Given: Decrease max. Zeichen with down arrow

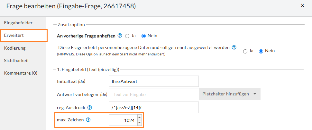Looking at the screenshot, I should point(139,123).
